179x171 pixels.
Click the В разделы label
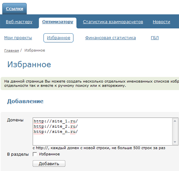point(18,154)
